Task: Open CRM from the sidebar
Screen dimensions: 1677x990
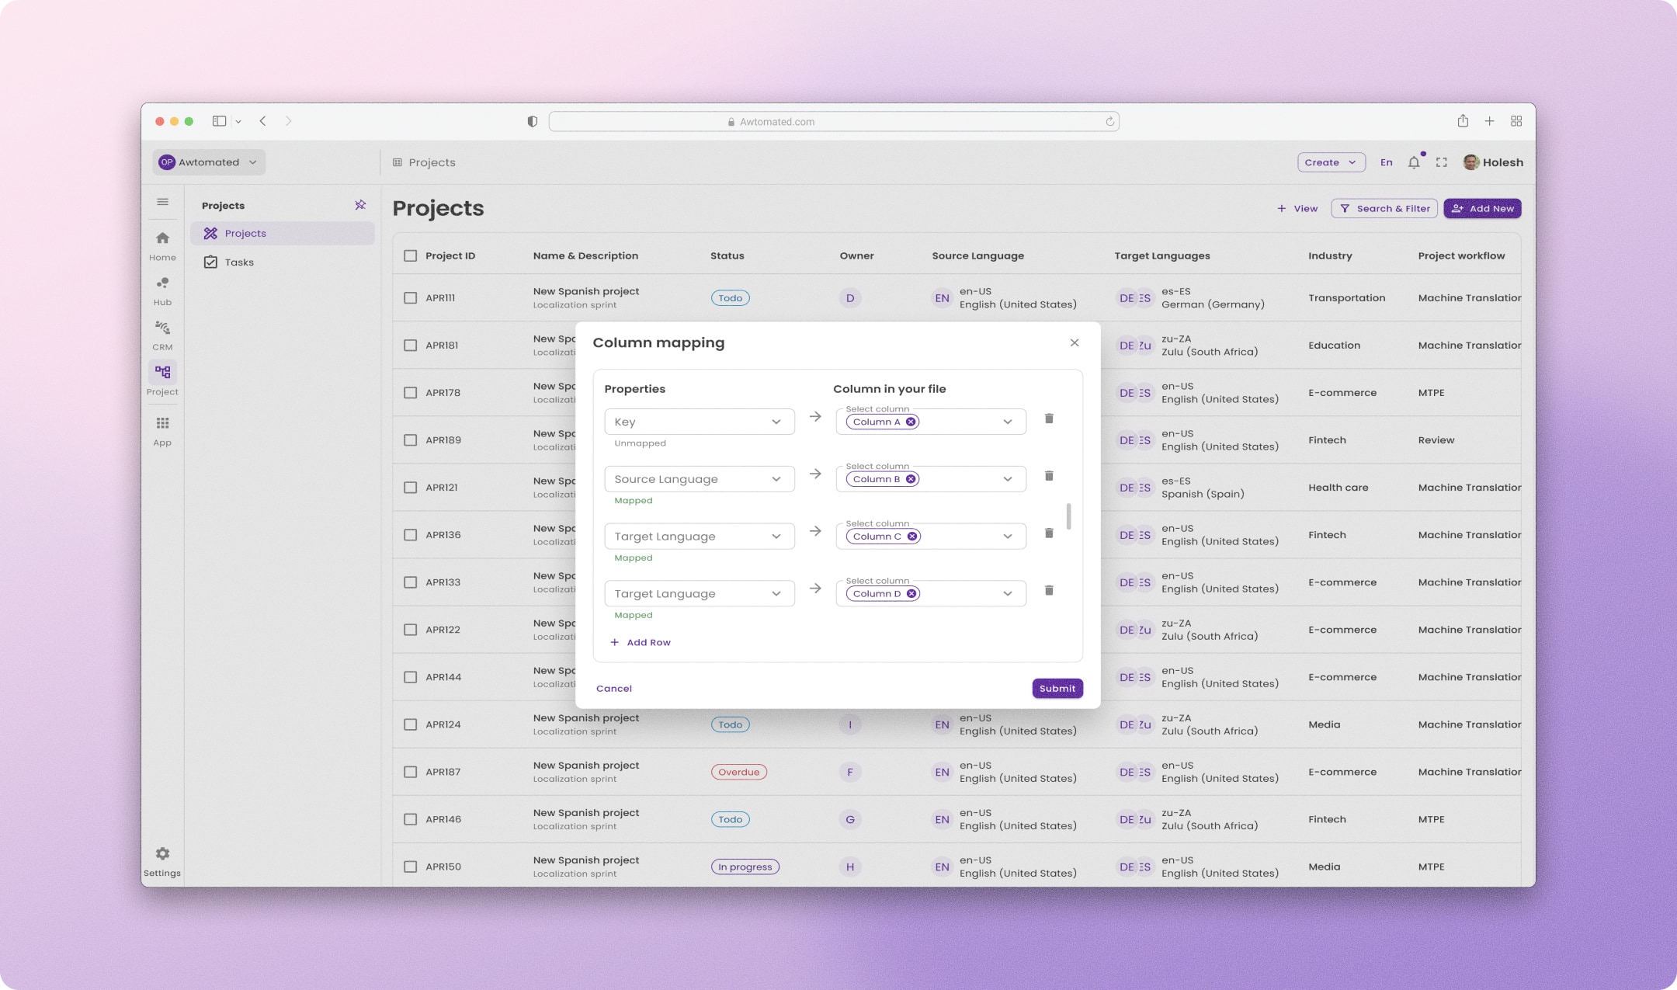Action: tap(162, 335)
